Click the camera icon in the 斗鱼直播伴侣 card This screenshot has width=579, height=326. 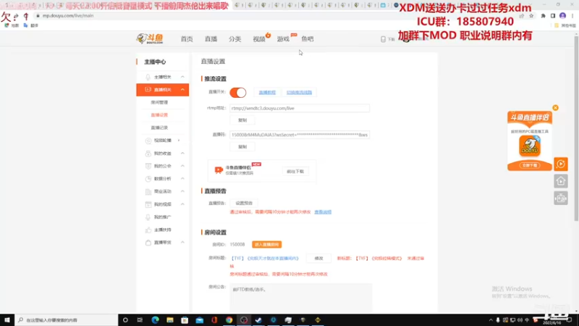(219, 170)
